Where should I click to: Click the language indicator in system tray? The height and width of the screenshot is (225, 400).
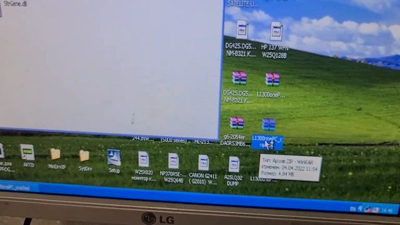coord(352,209)
